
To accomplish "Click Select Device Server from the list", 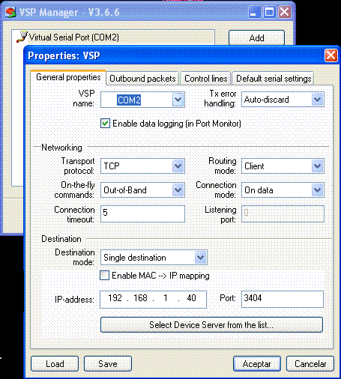I will (211, 325).
